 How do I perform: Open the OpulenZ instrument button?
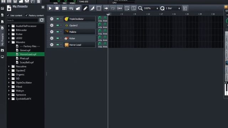point(79,25)
